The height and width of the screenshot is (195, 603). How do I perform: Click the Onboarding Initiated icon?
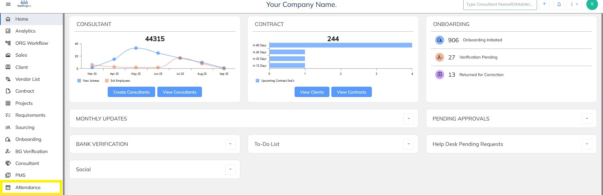coord(439,40)
